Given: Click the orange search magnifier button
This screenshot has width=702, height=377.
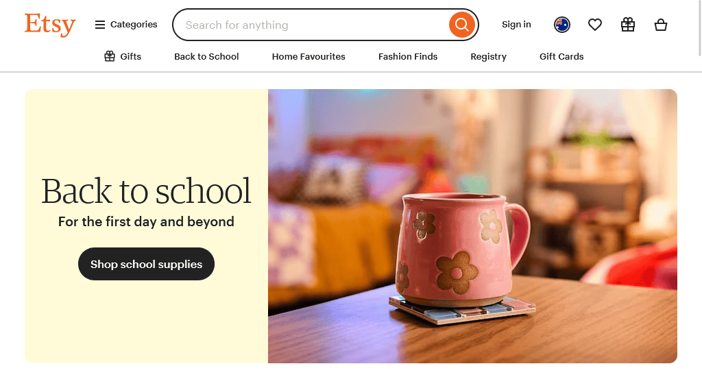Looking at the screenshot, I should [461, 25].
